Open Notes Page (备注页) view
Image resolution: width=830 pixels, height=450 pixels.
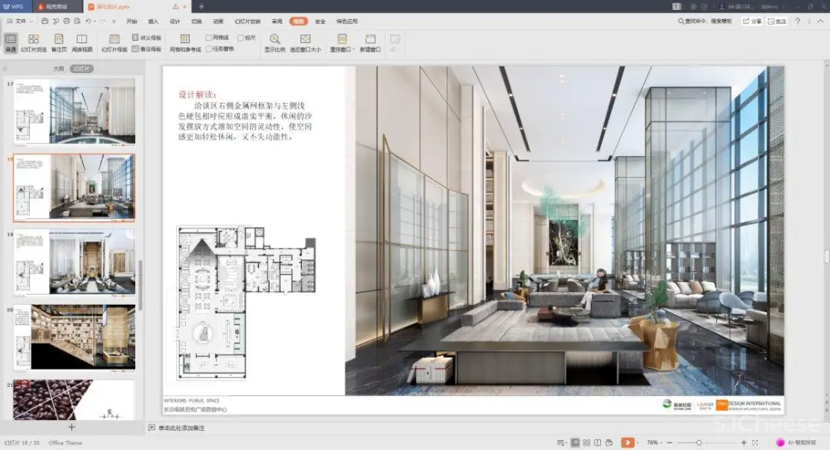coord(58,42)
